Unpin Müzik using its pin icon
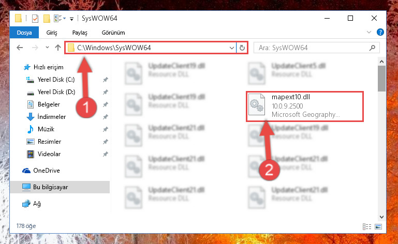The height and width of the screenshot is (244, 398). click(106, 129)
